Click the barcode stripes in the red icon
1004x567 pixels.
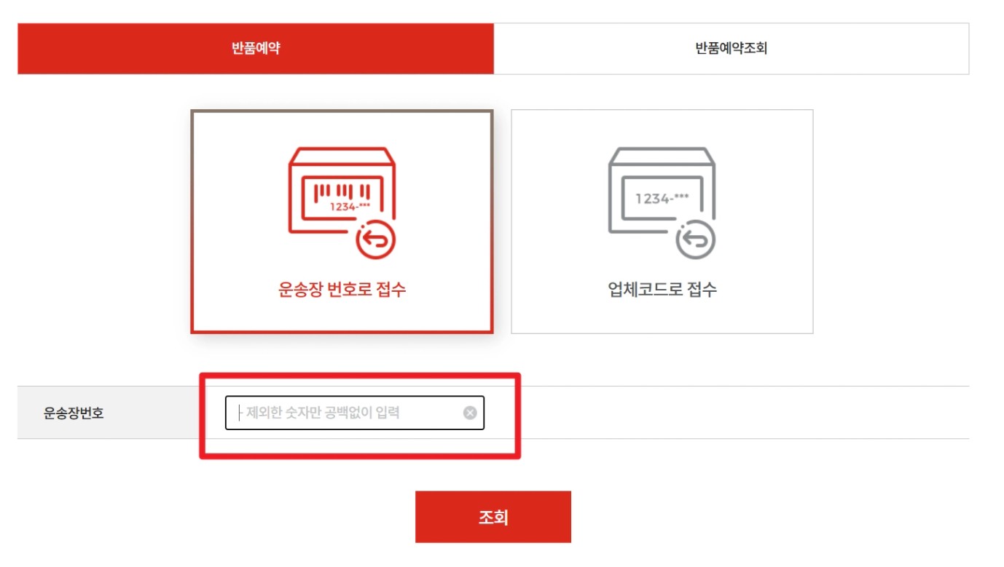342,191
